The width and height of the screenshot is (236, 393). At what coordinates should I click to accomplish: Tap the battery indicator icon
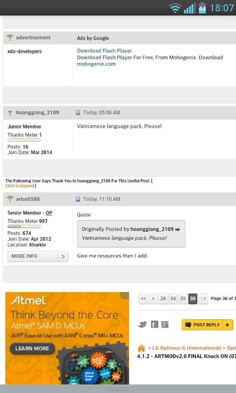[x=202, y=8]
